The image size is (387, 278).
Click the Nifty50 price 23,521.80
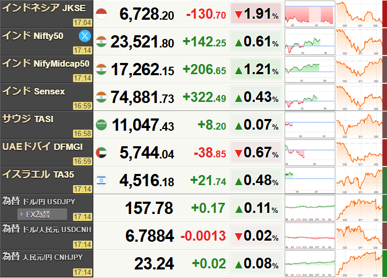[142, 42]
